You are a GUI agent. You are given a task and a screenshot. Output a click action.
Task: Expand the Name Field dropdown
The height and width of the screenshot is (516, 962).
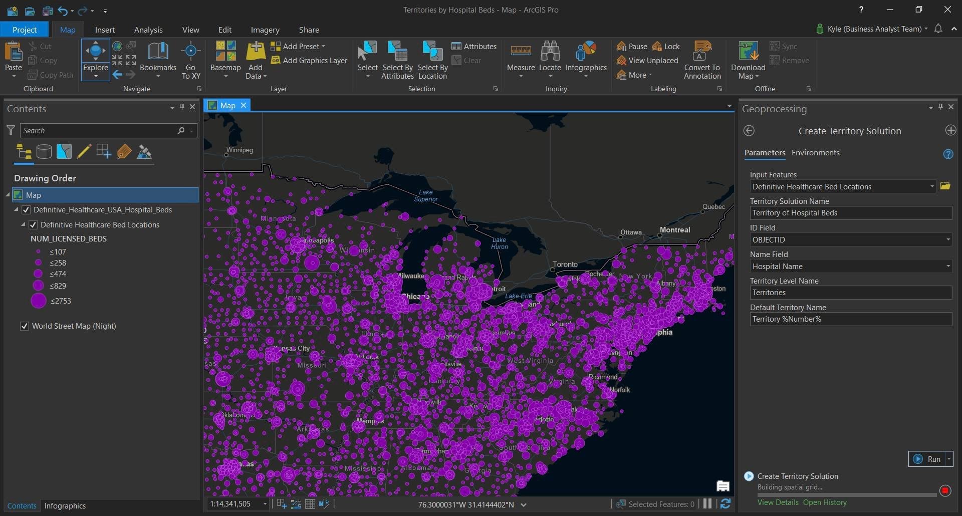click(947, 267)
